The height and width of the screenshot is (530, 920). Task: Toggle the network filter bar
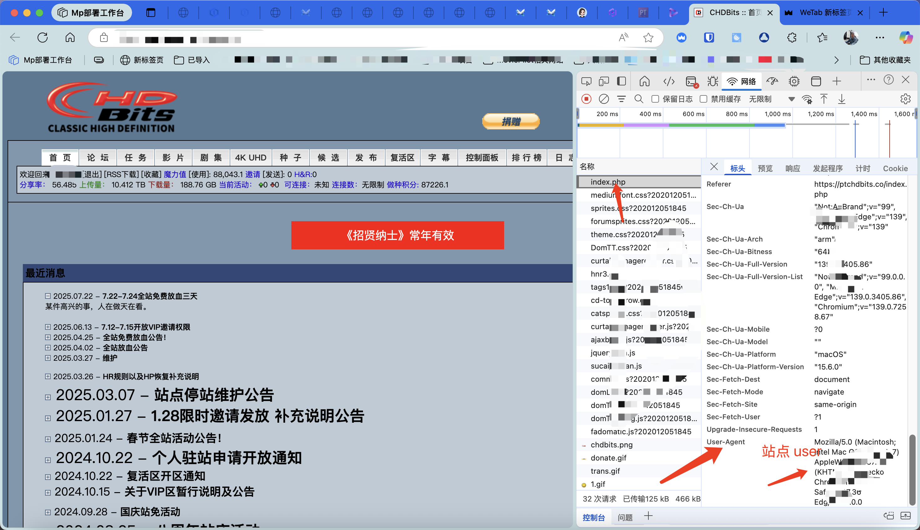621,99
